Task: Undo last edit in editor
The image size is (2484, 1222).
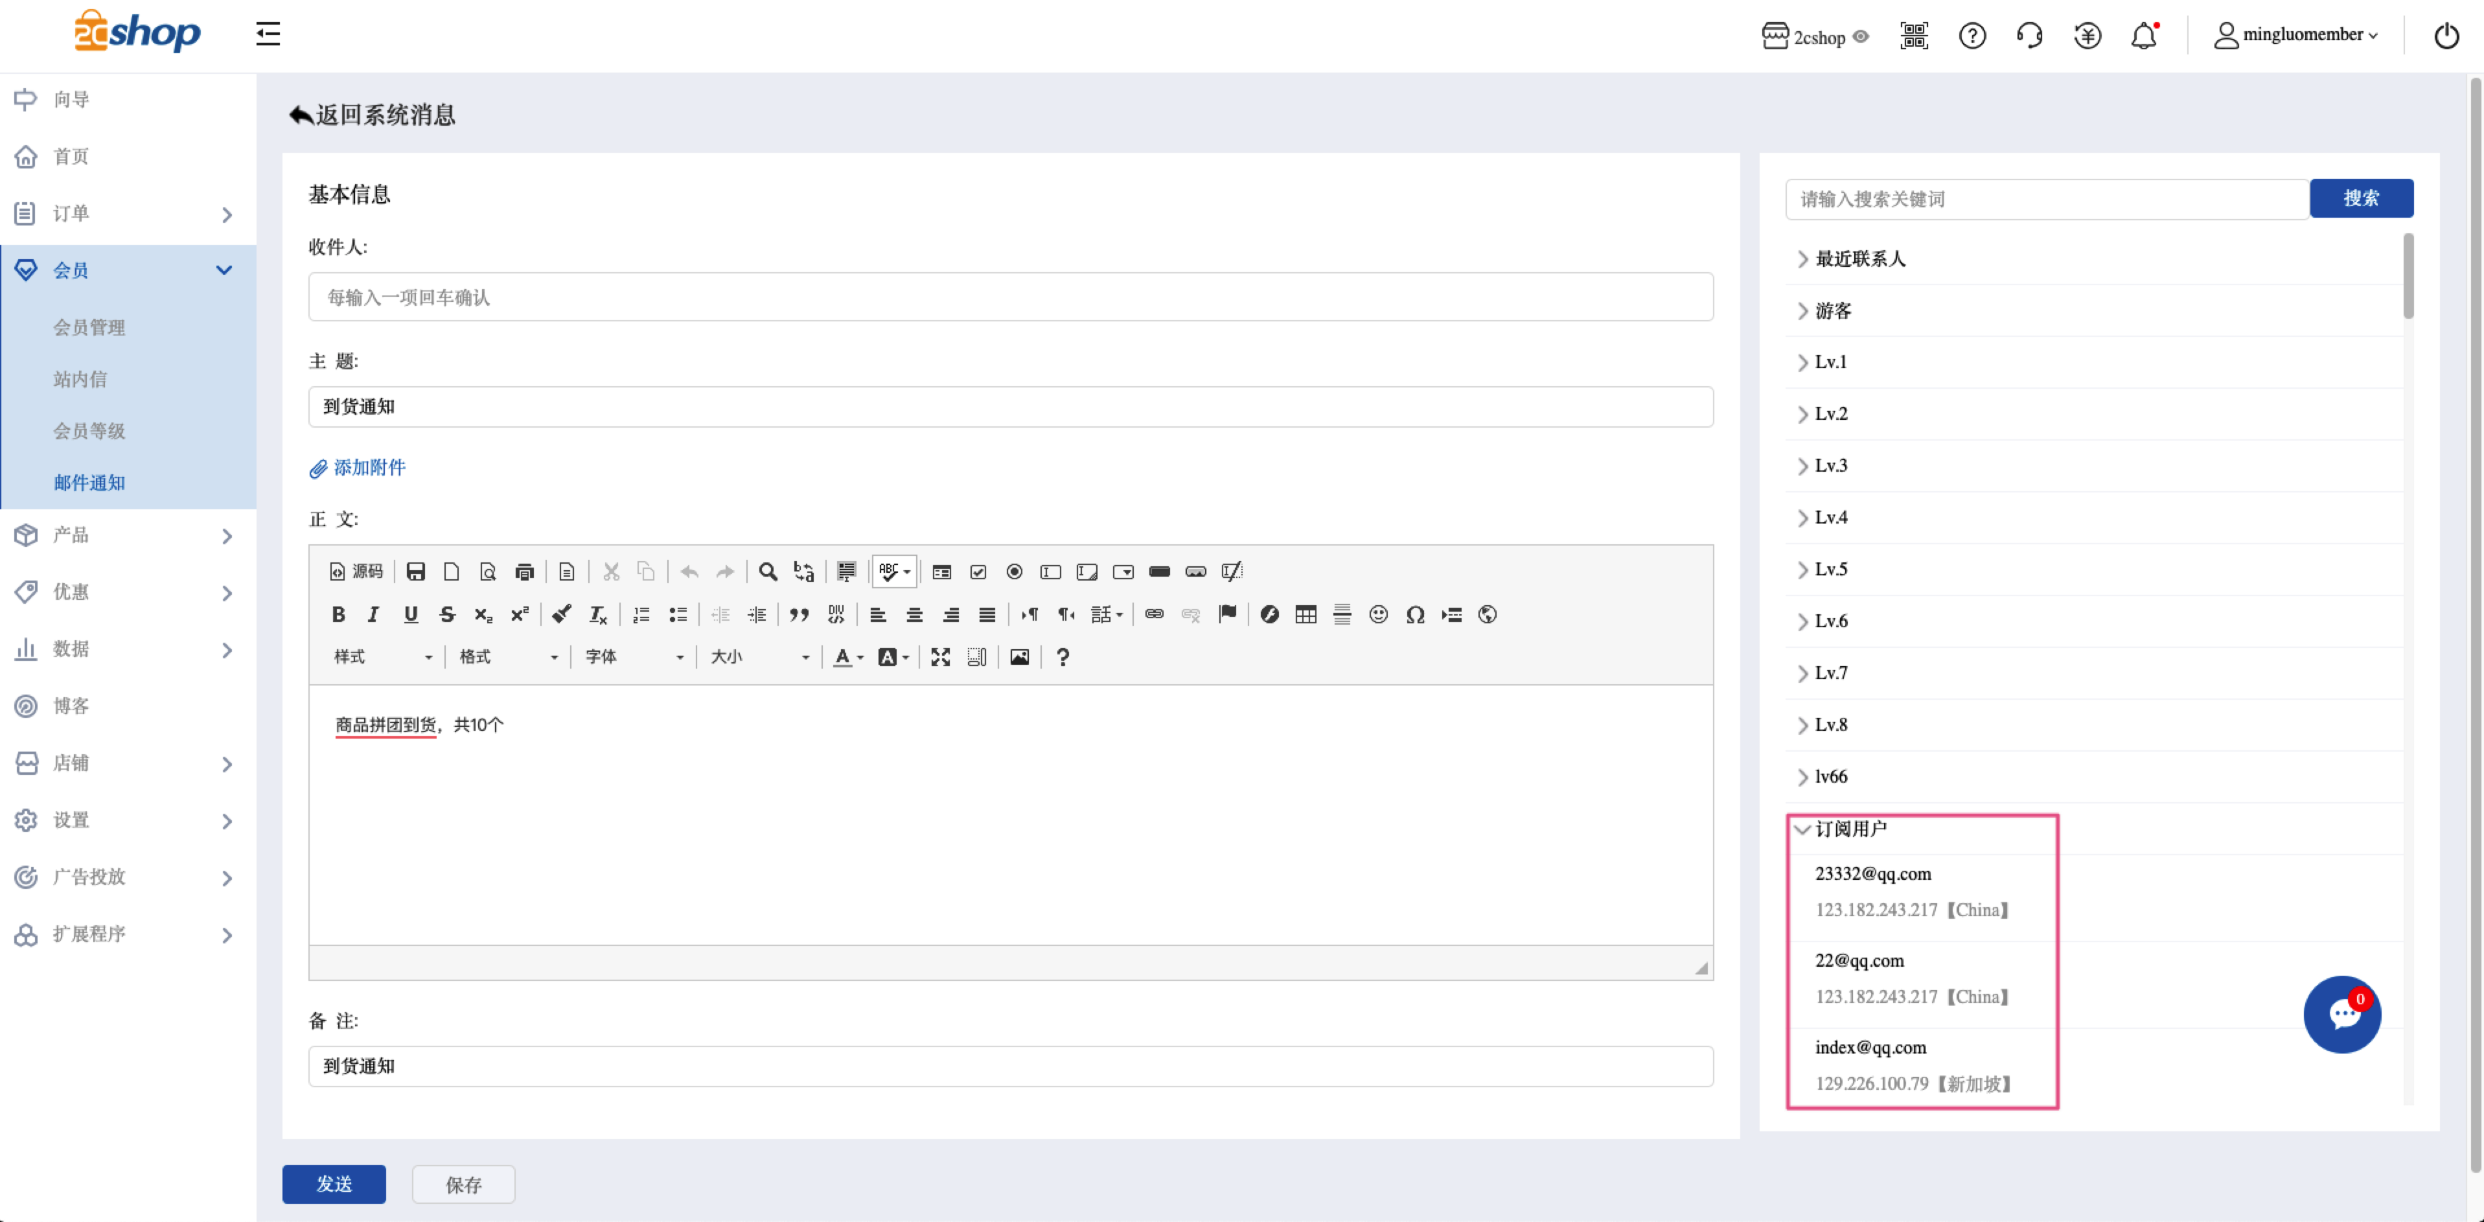Action: [689, 572]
